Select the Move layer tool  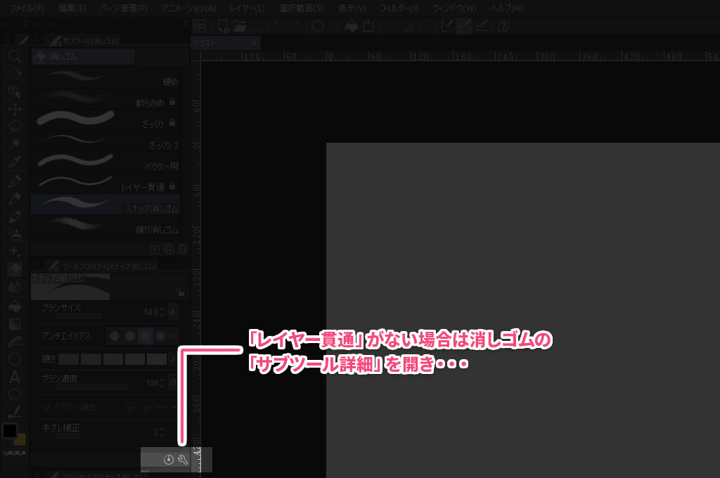pos(15,109)
